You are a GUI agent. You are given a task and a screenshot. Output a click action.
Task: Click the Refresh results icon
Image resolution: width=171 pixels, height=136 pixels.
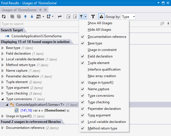point(4,17)
